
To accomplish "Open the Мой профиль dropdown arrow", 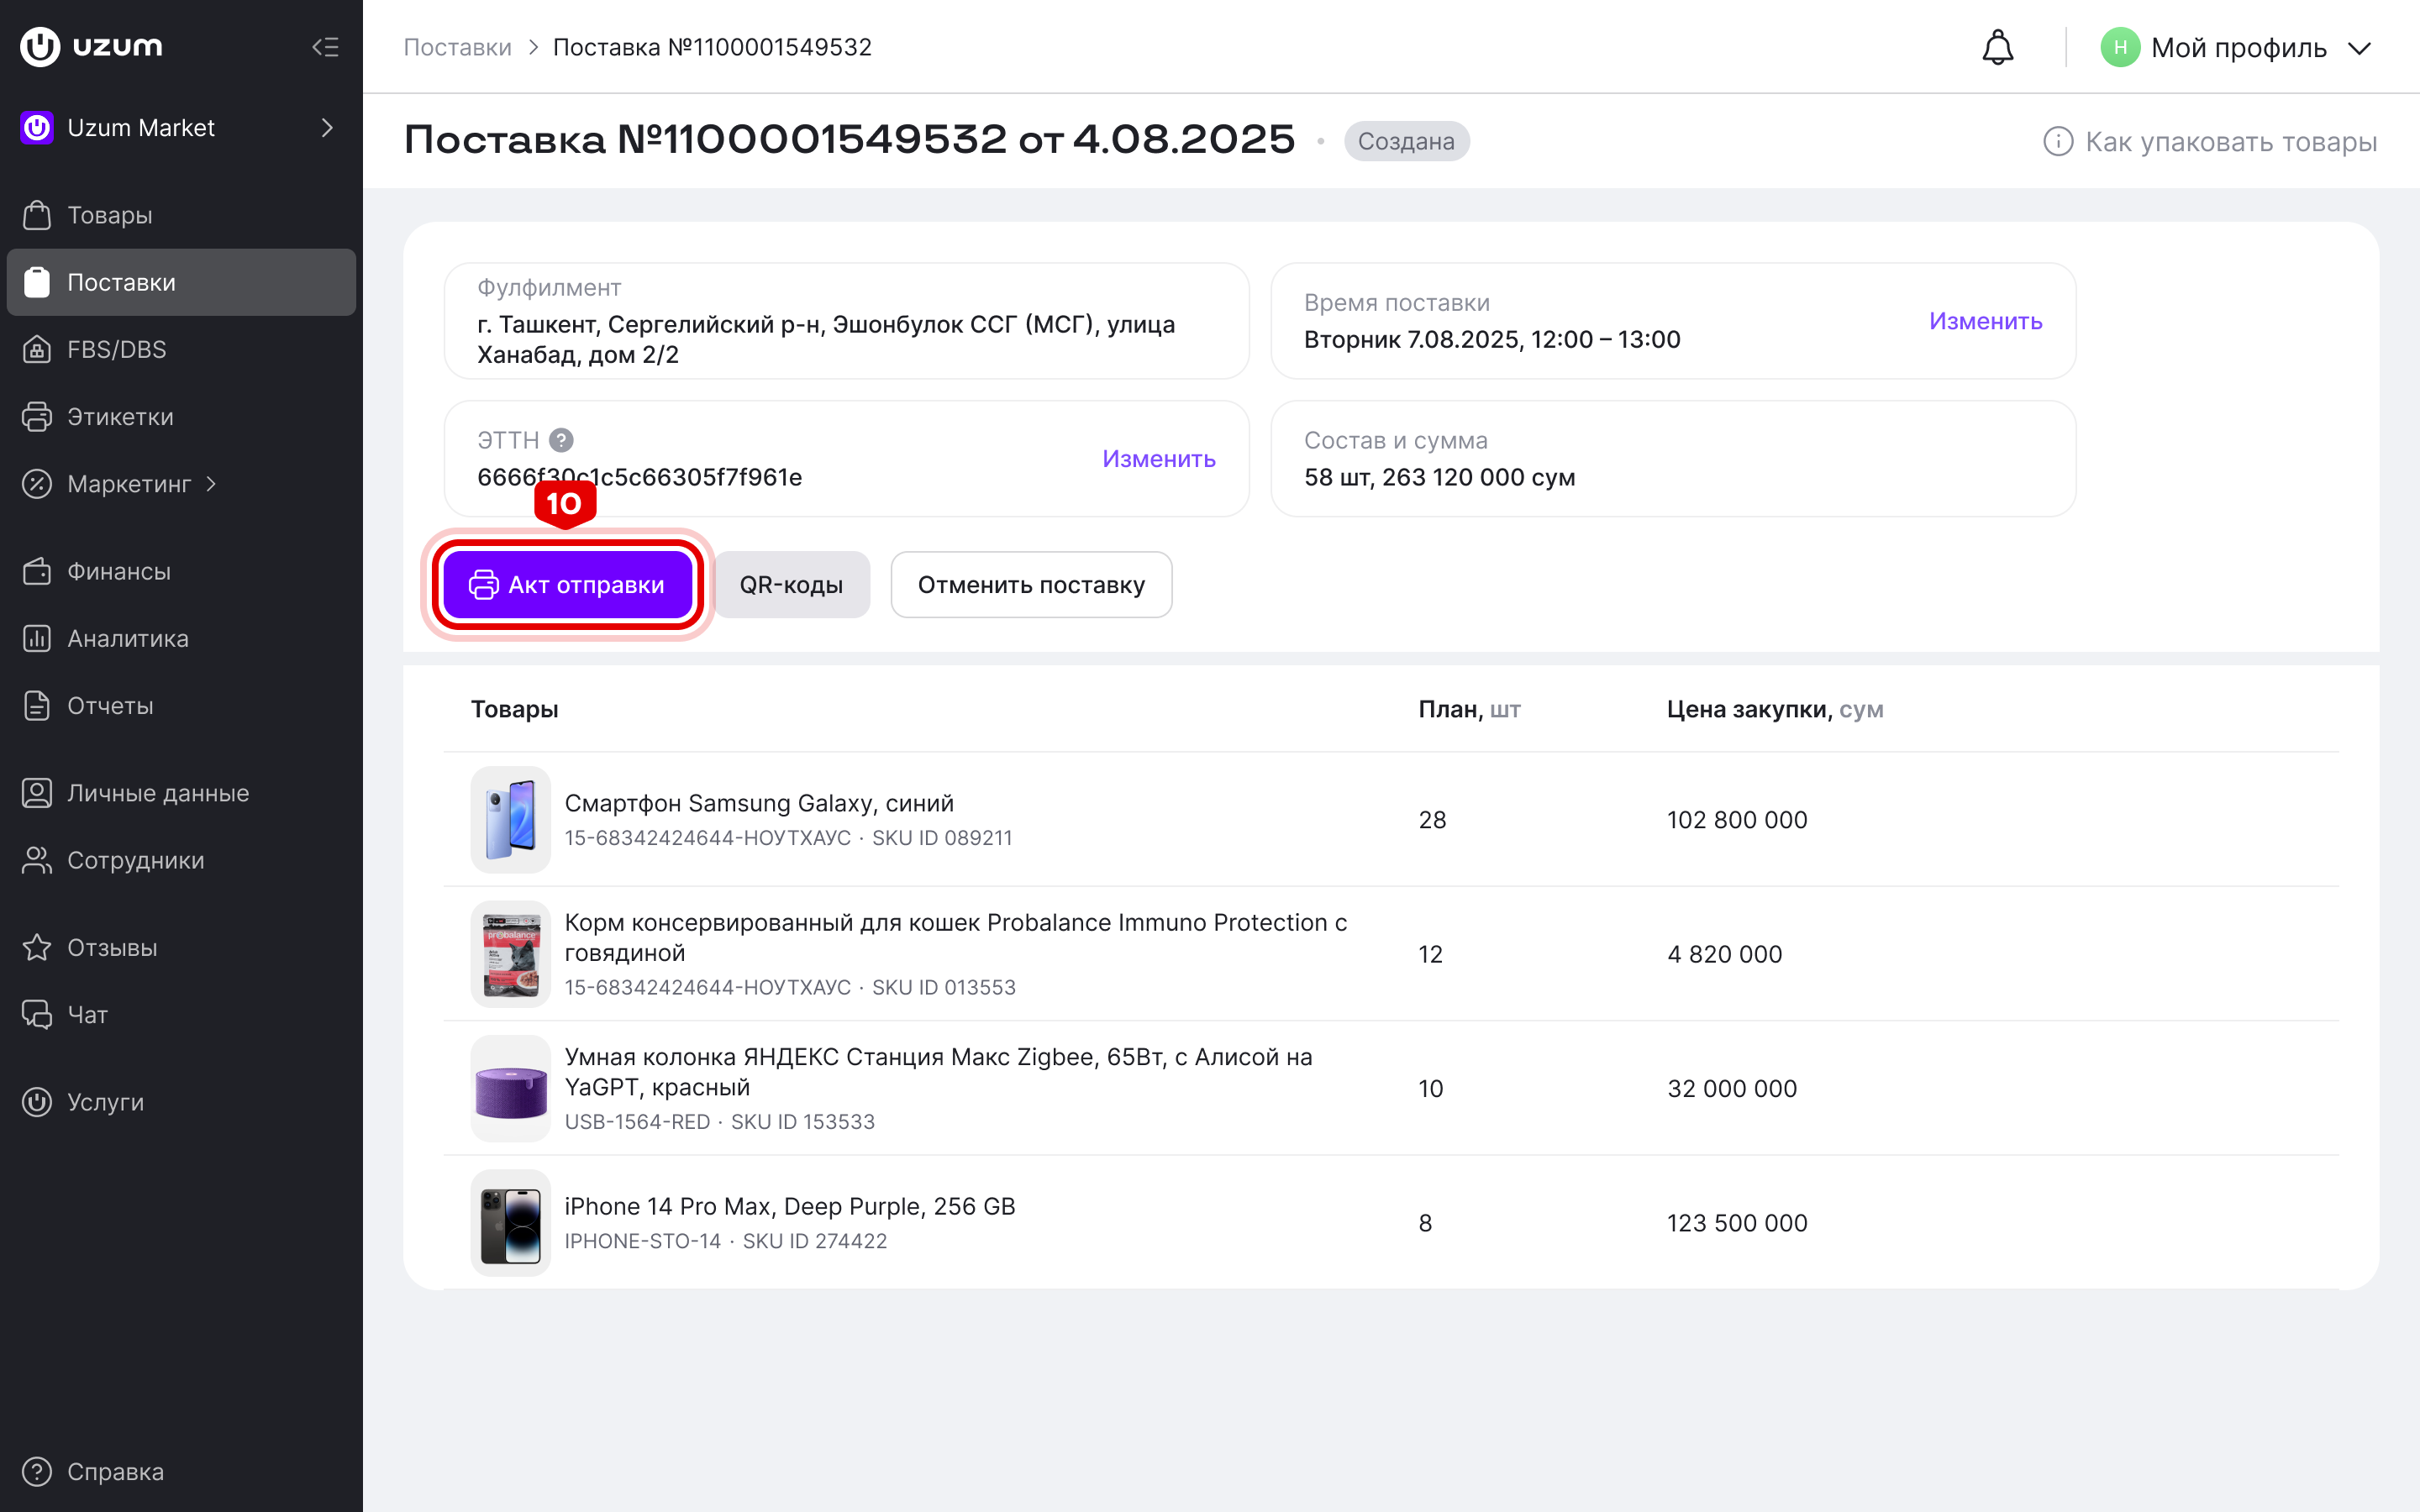I will coord(2359,49).
